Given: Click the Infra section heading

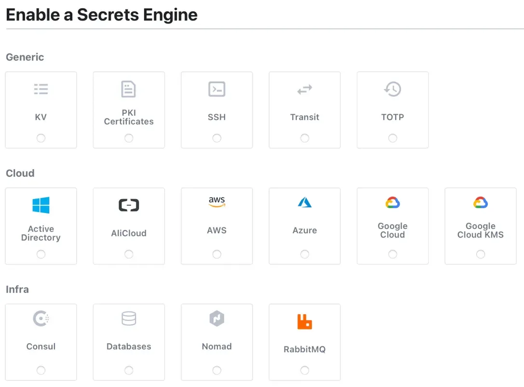Looking at the screenshot, I should pos(17,289).
